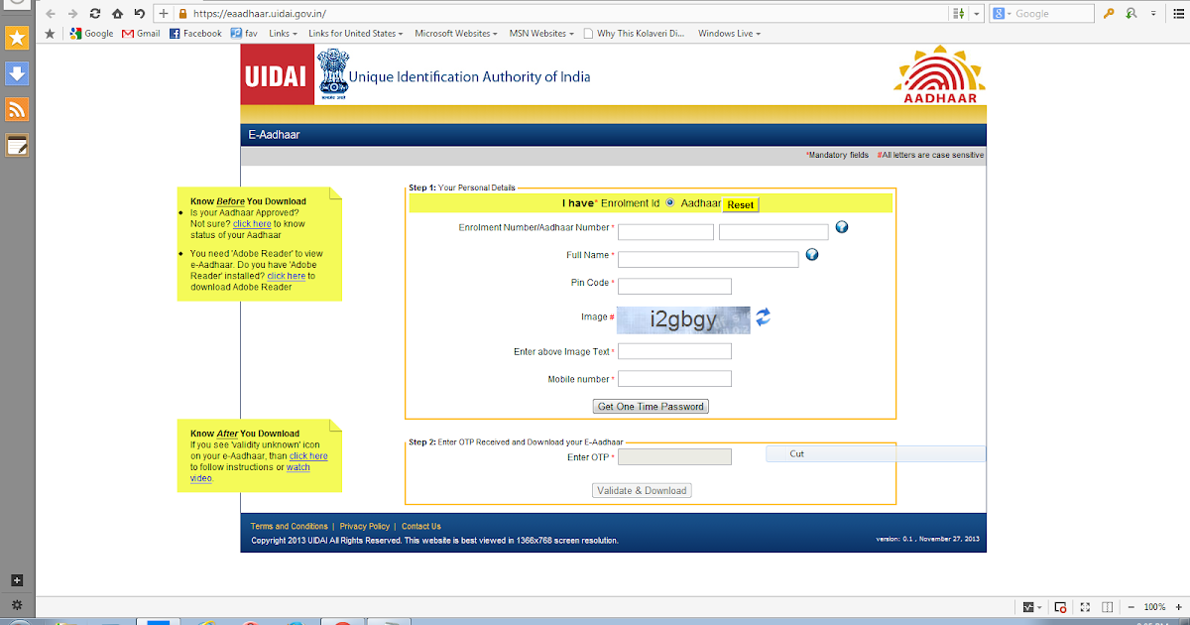Open Privacy Policy link

pos(364,526)
